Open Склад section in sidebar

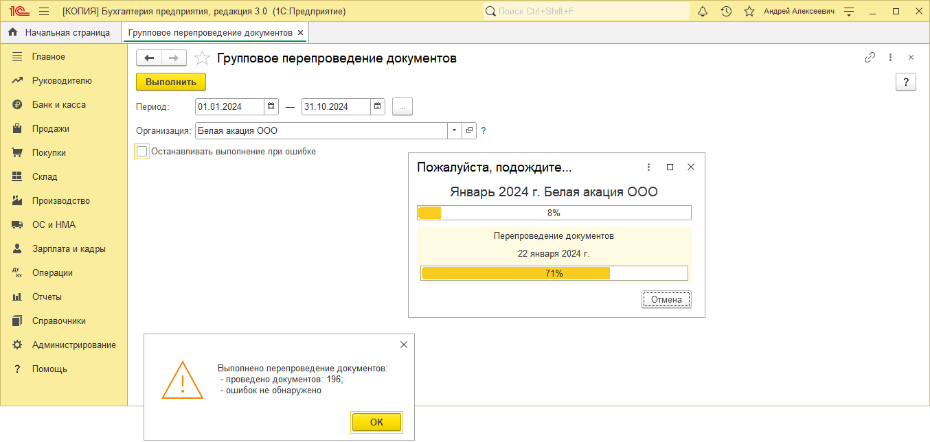click(x=45, y=177)
